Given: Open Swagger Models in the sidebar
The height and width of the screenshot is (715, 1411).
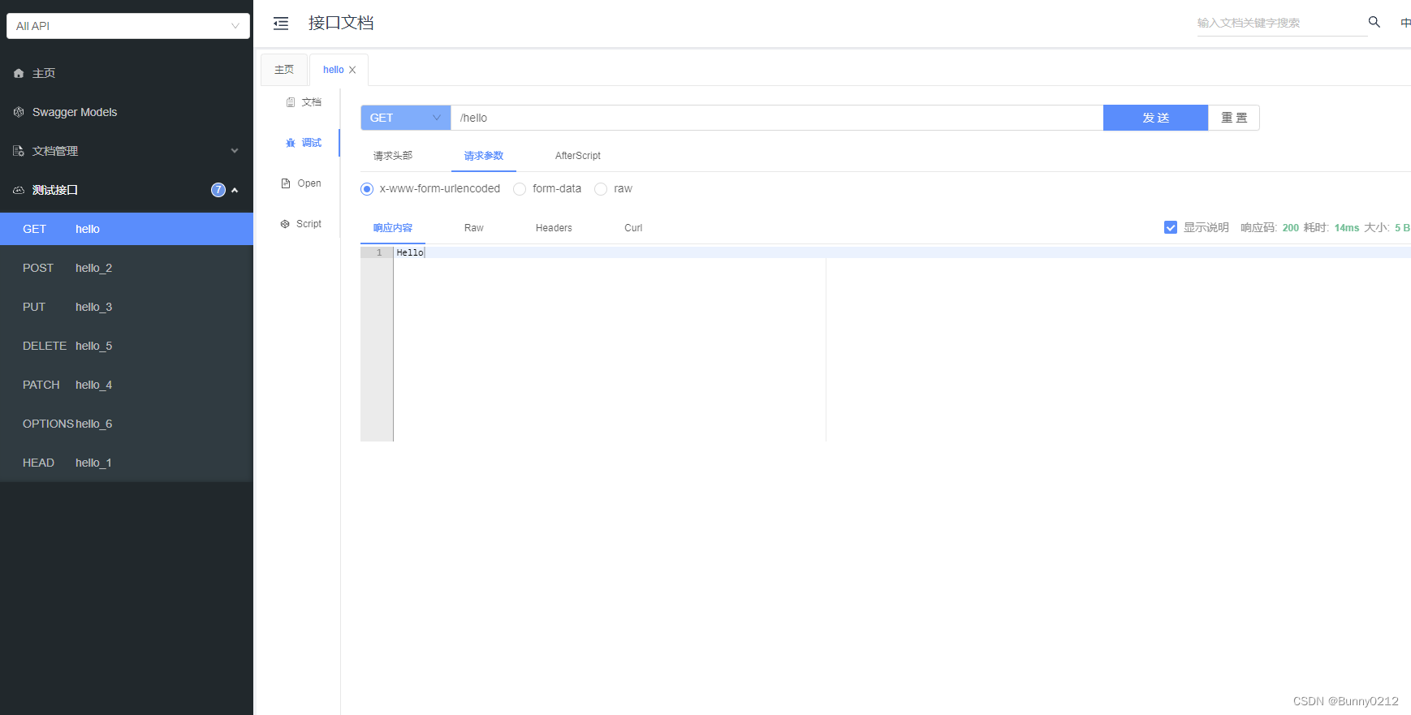Looking at the screenshot, I should click(x=127, y=112).
